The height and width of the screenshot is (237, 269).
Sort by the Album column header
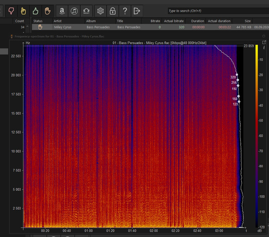click(91, 21)
